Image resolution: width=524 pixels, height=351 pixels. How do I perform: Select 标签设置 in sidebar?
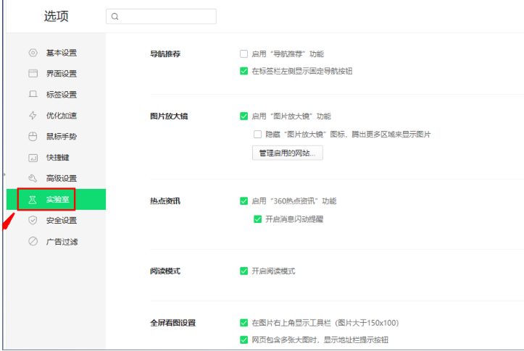(56, 94)
